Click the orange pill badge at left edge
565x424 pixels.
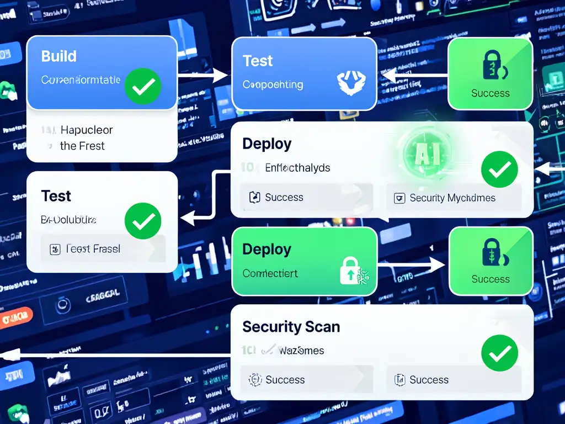click(x=16, y=317)
